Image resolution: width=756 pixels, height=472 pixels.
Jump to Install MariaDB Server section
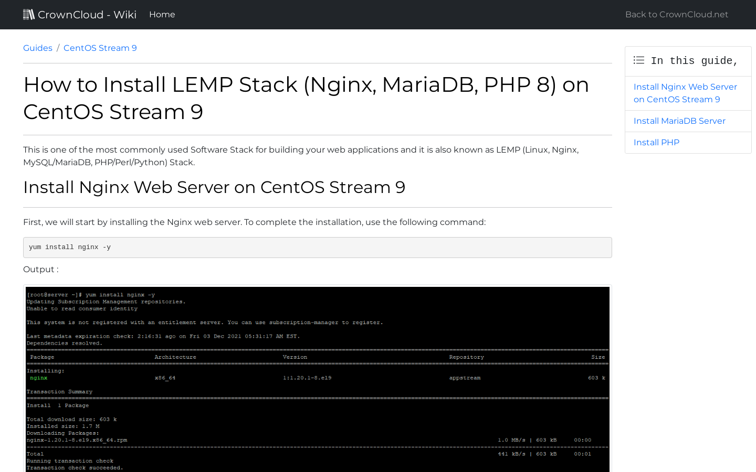[688, 121]
